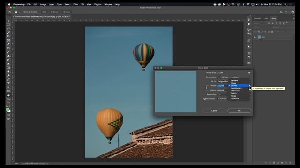The width and height of the screenshot is (300, 168).
Task: Select the Gradient tool
Action: pyautogui.click(x=8, y=68)
